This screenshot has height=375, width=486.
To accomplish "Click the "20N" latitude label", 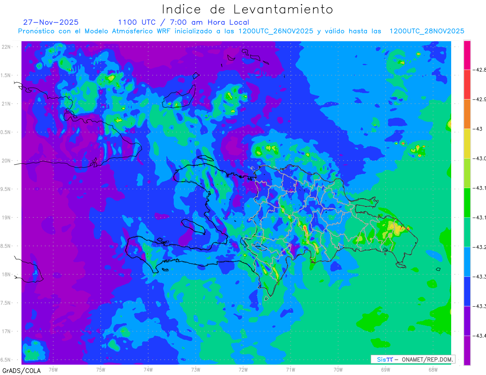I will 6,161.
